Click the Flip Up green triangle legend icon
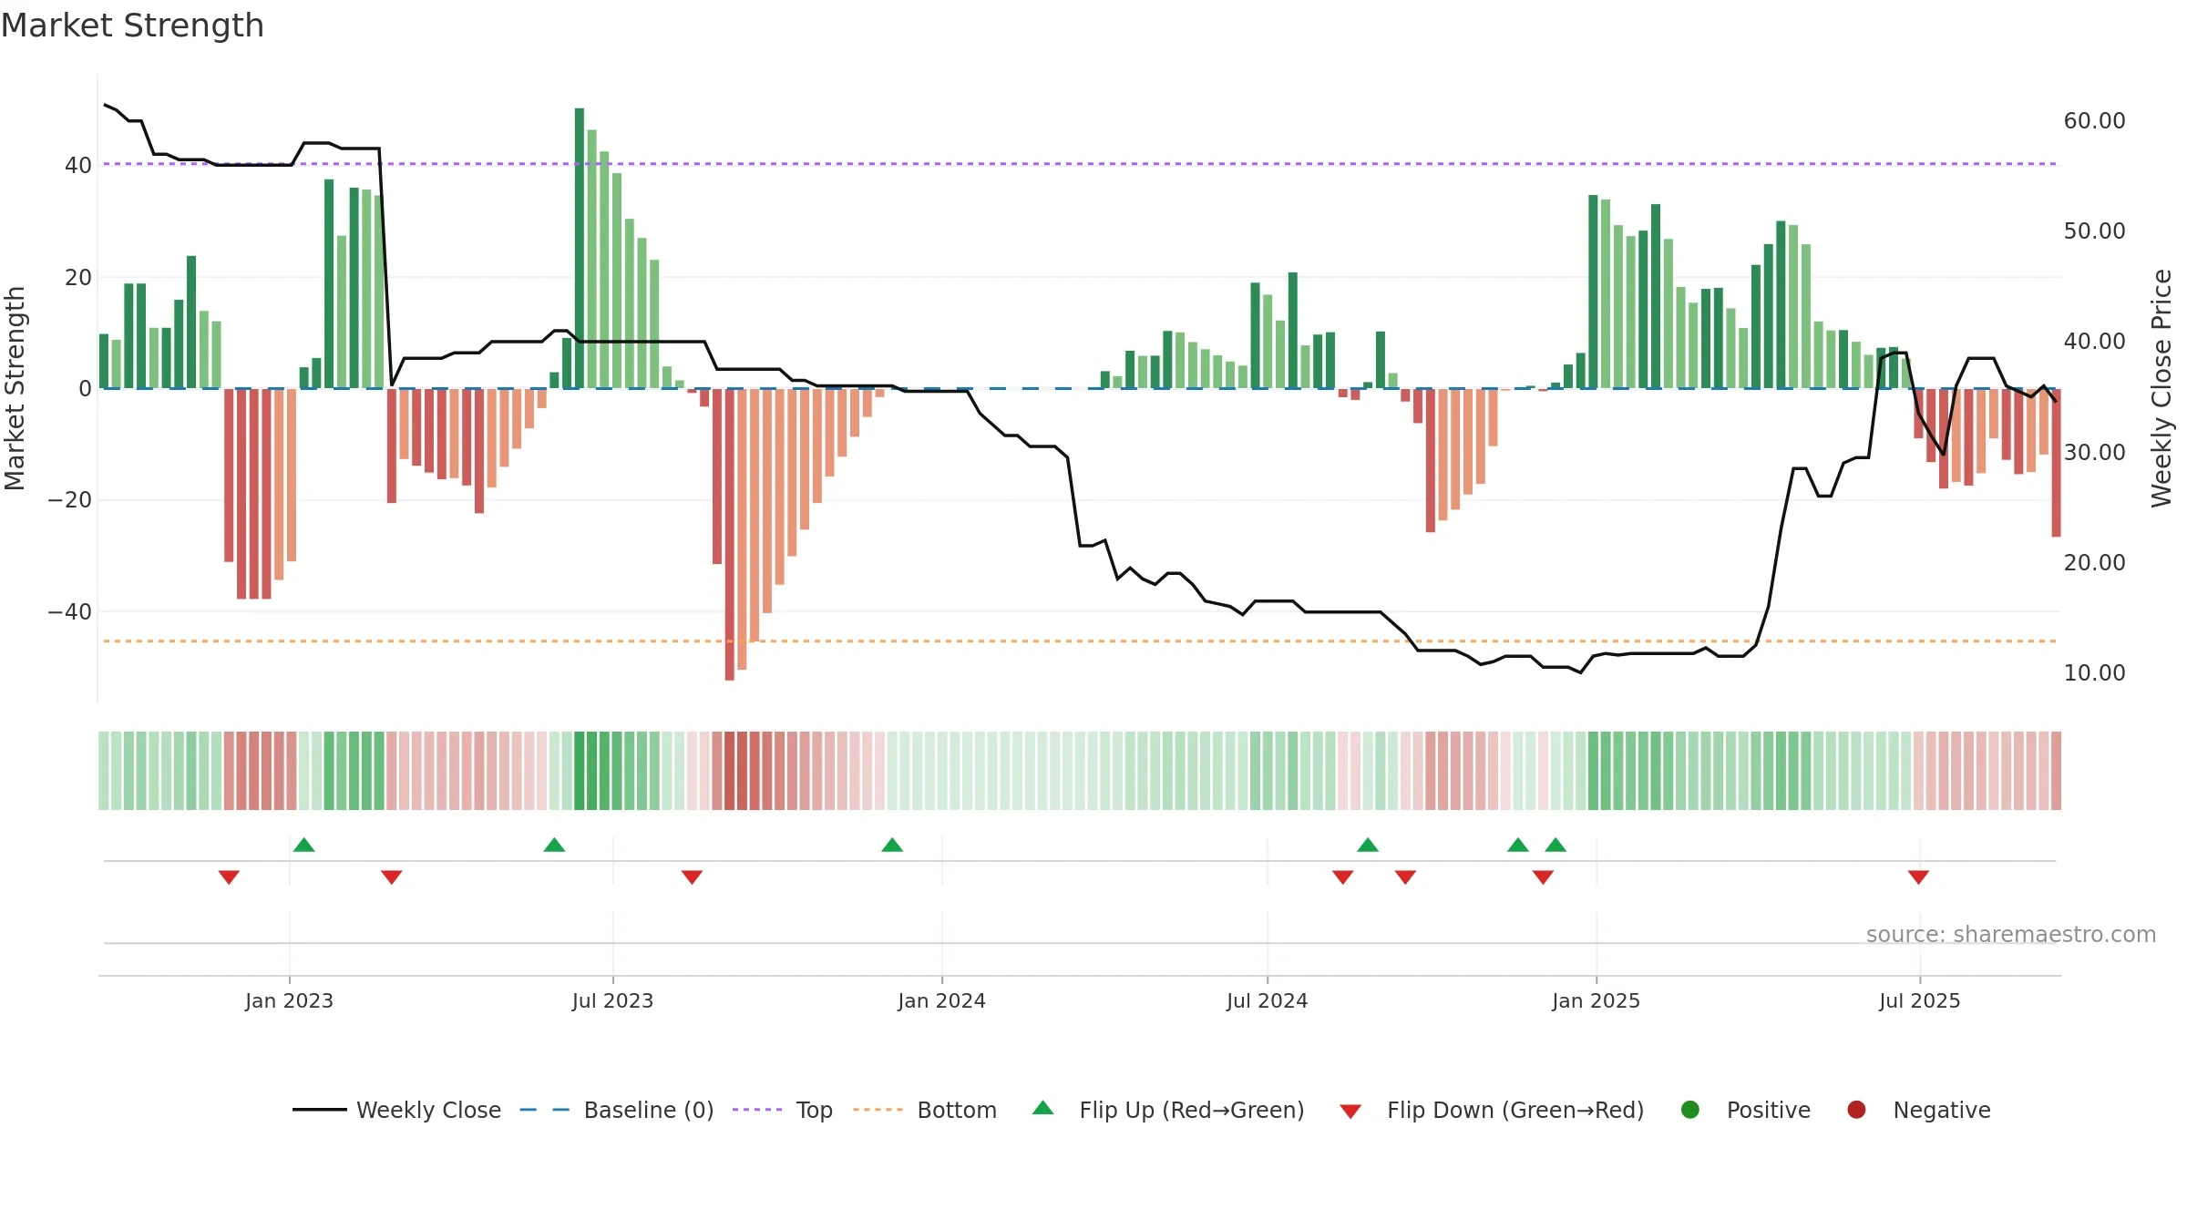 point(1043,1108)
